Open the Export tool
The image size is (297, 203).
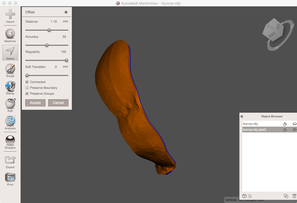10,159
